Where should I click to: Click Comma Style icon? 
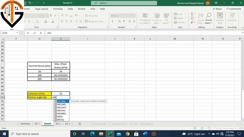pyautogui.click(x=124, y=21)
